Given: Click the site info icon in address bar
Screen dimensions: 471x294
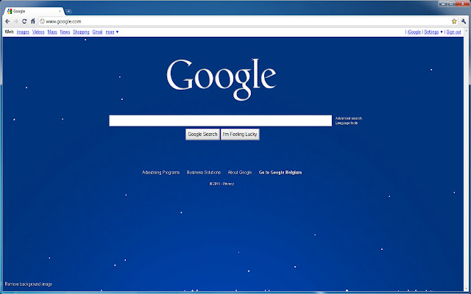Looking at the screenshot, I should click(x=43, y=21).
